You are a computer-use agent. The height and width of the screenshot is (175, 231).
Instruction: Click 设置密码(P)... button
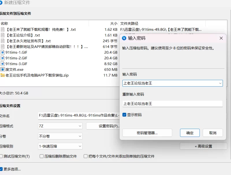[103, 126]
